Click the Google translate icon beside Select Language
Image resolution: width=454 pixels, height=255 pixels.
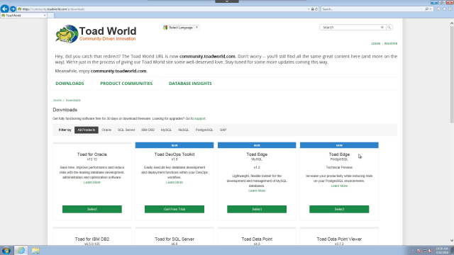tap(165, 28)
